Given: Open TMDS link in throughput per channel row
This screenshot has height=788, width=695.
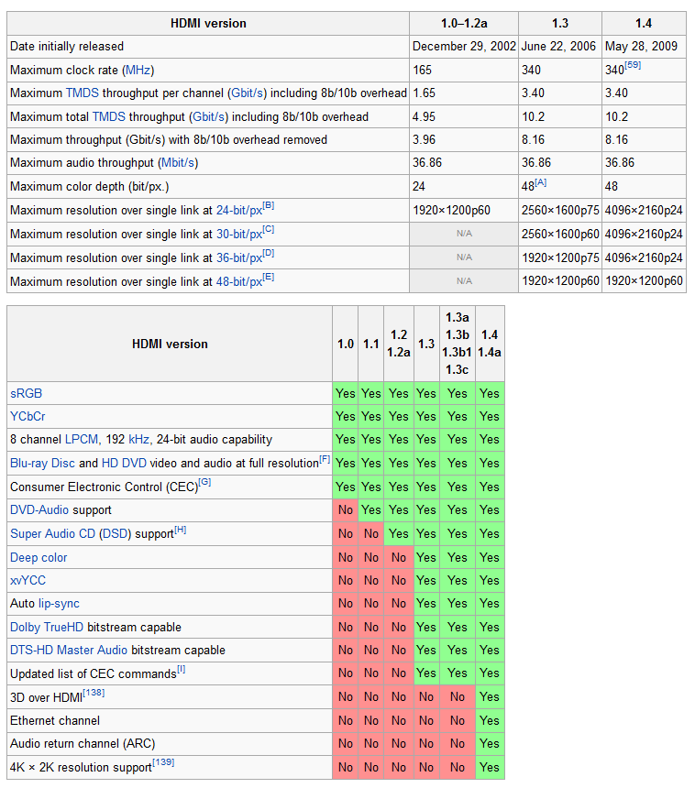Looking at the screenshot, I should tap(83, 93).
